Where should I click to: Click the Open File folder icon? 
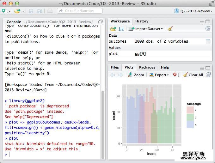17,11
